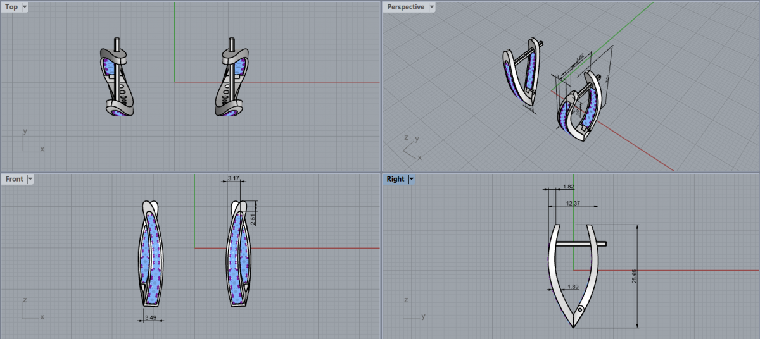Screen dimensions: 760x339
Task: Select the Front viewport title label
Action: coord(14,179)
